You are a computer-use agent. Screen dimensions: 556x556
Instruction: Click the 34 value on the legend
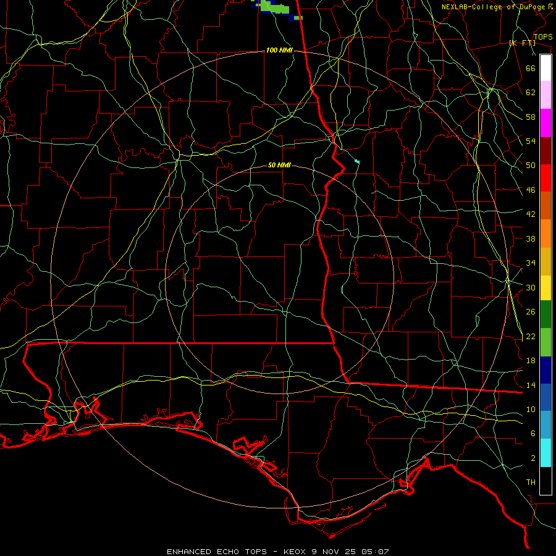pyautogui.click(x=531, y=263)
